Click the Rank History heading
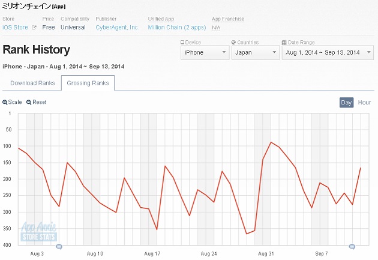 pos(37,49)
